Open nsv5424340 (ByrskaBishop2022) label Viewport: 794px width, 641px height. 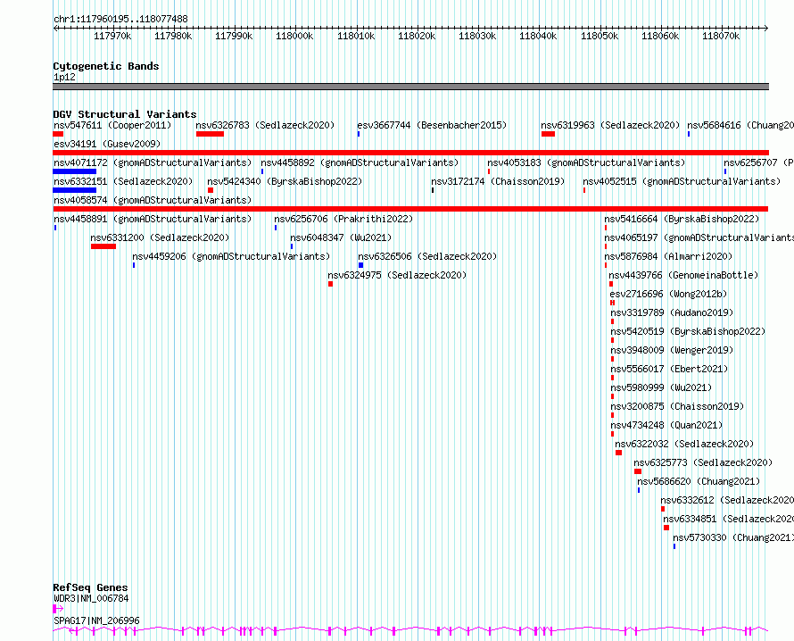[x=285, y=181]
